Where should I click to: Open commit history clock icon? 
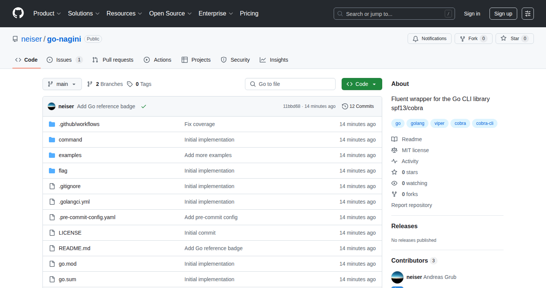pyautogui.click(x=345, y=106)
